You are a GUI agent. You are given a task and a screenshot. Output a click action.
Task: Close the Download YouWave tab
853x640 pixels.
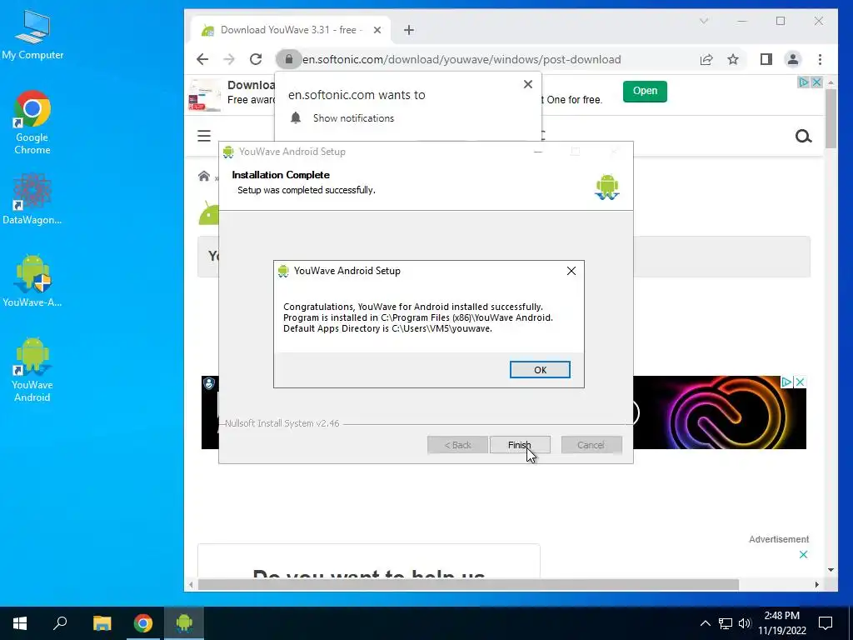click(x=377, y=30)
